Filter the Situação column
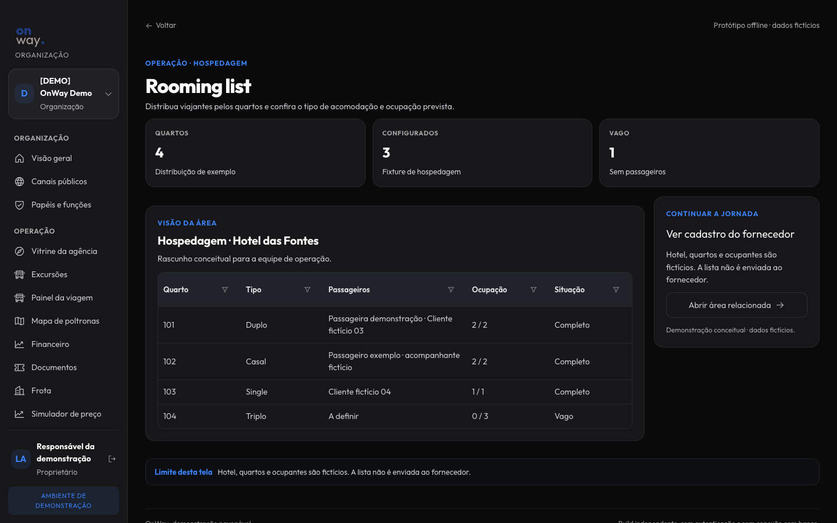The width and height of the screenshot is (837, 523). 616,289
